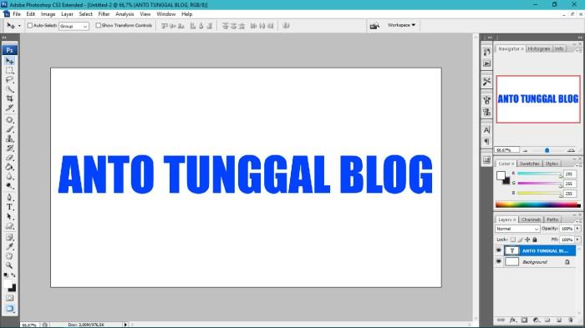Enable Show Transform Controls checkbox

click(98, 25)
